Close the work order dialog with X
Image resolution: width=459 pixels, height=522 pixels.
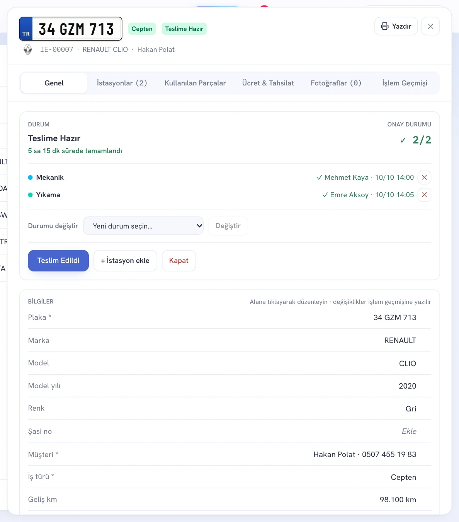pyautogui.click(x=430, y=26)
